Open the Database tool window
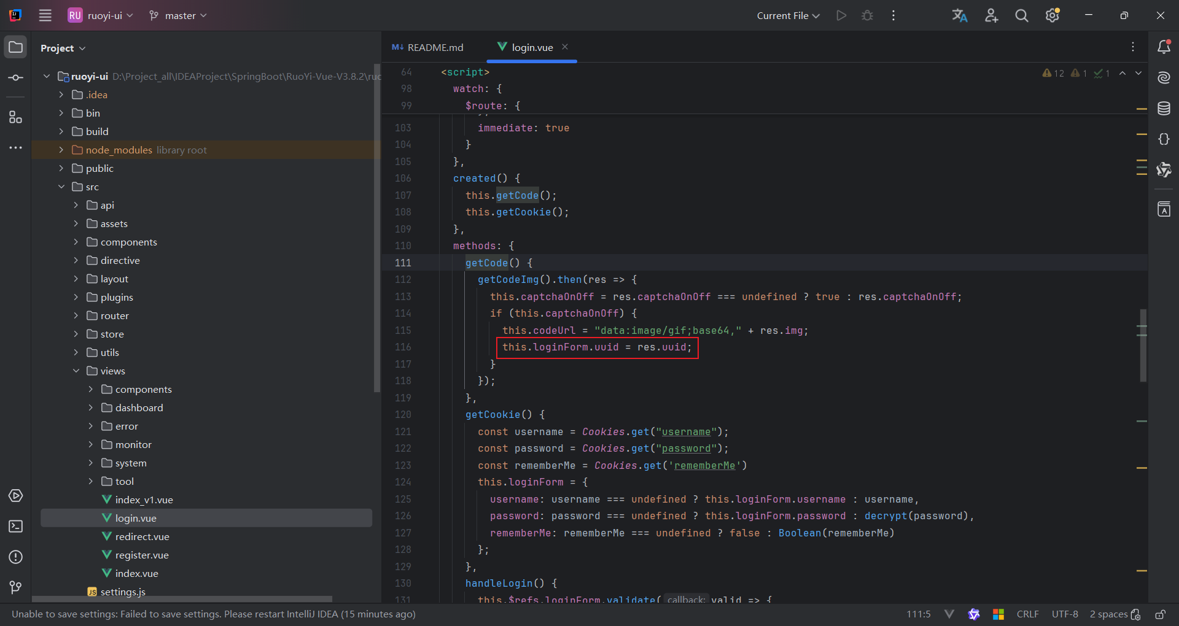The image size is (1179, 626). coord(1164,109)
